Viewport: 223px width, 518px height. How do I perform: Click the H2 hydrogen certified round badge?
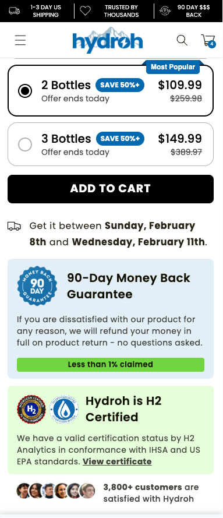pyautogui.click(x=31, y=409)
